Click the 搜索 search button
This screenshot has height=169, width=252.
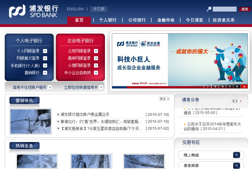[244, 9]
